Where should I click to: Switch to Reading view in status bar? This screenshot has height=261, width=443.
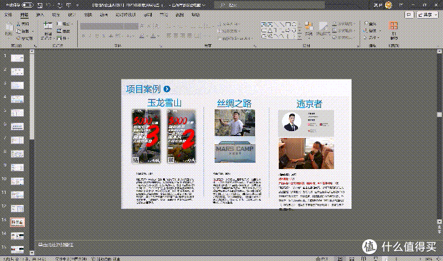pos(363,259)
